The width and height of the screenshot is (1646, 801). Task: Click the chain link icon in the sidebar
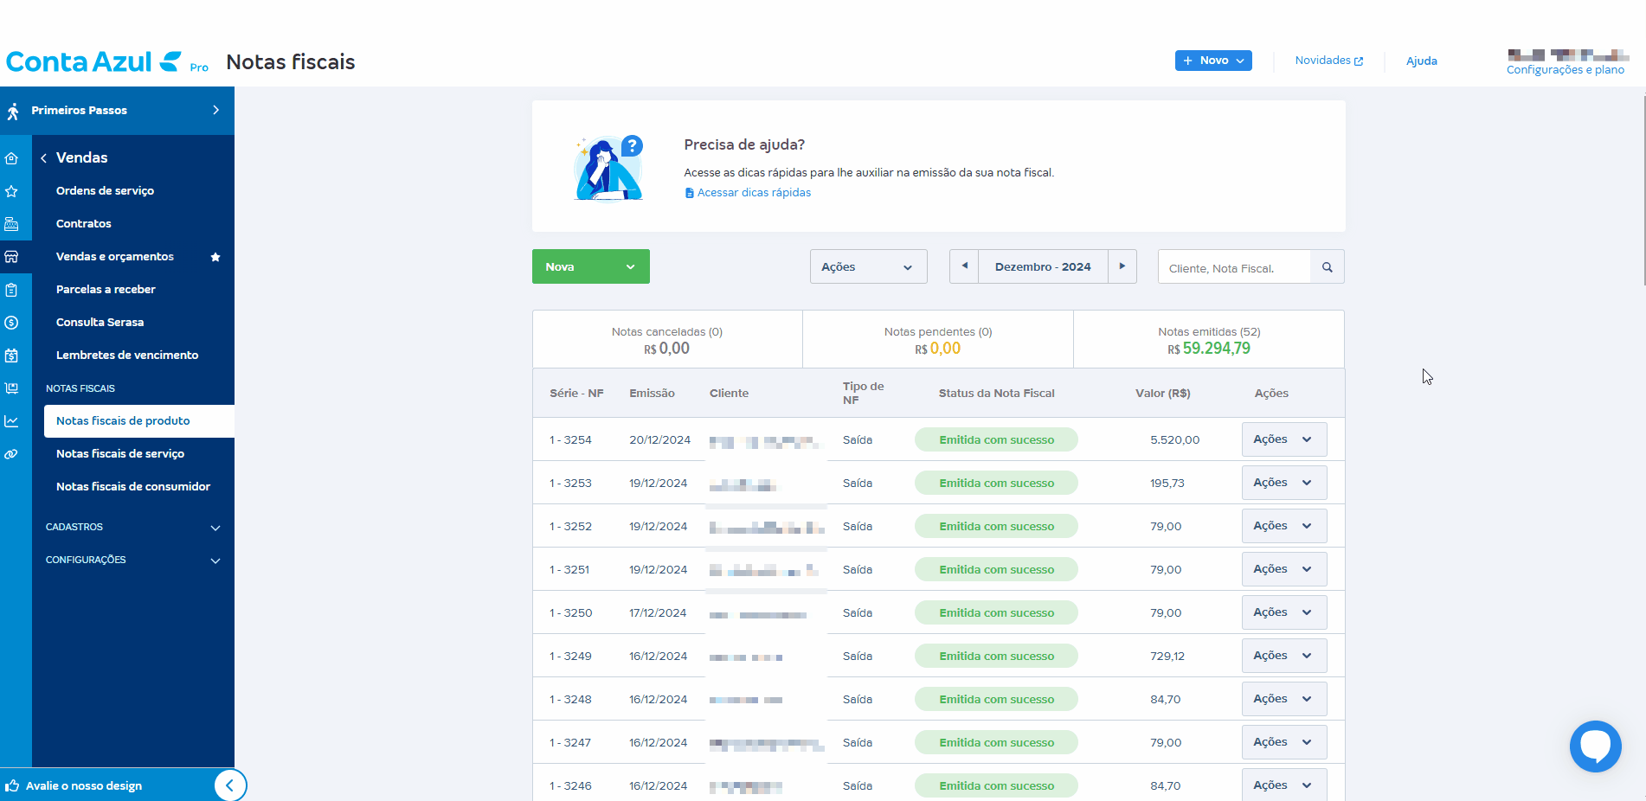pos(12,454)
